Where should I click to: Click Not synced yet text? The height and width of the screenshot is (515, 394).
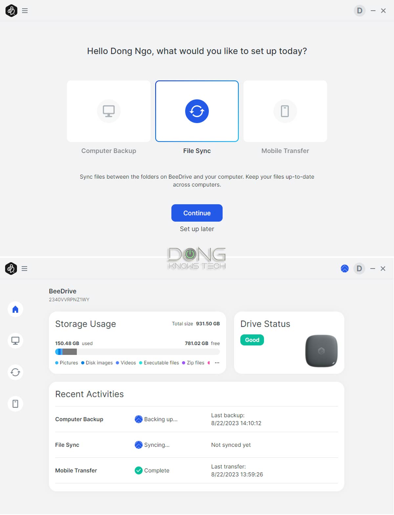click(231, 445)
